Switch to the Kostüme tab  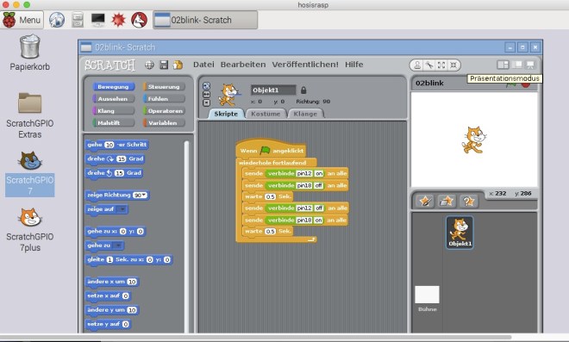(x=266, y=114)
